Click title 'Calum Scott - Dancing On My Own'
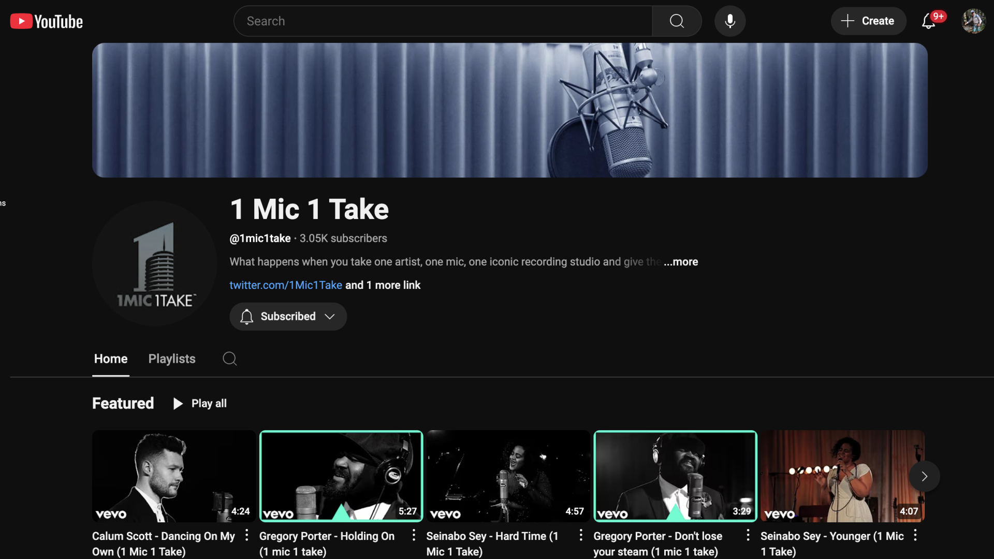Viewport: 994px width, 559px height. tap(164, 544)
